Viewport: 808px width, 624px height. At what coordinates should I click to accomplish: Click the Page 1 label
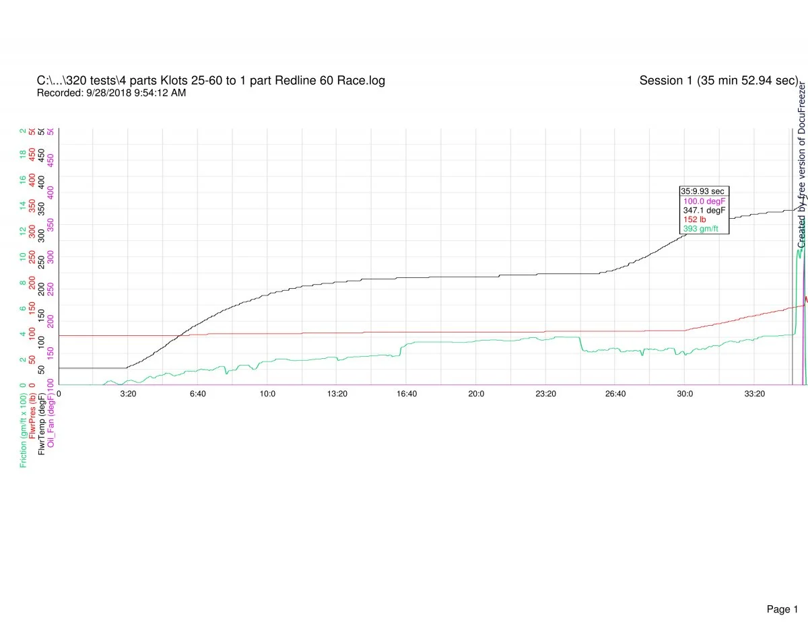pos(782,590)
